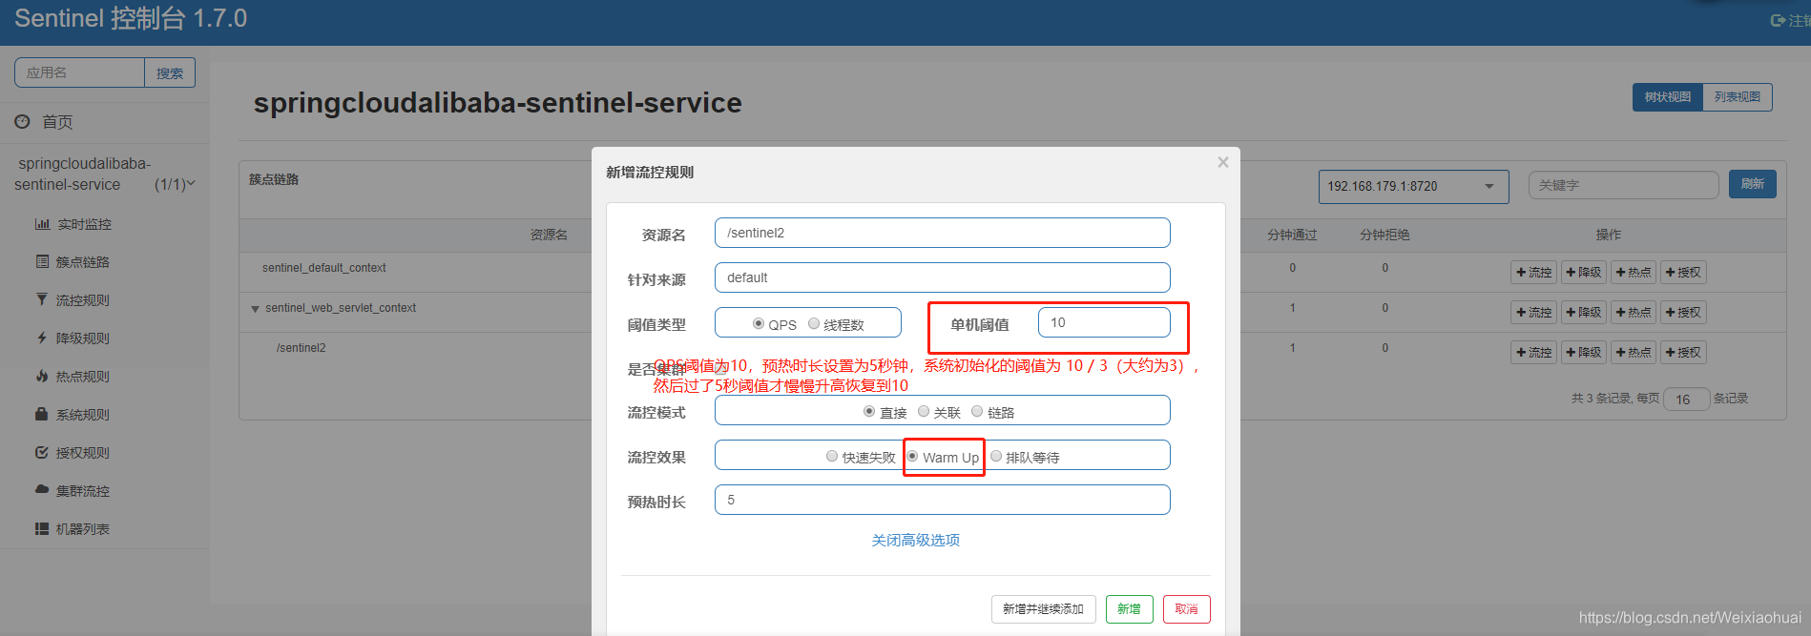The height and width of the screenshot is (636, 1811).
Task: Focus the 应用名 search field
Action: (x=79, y=72)
